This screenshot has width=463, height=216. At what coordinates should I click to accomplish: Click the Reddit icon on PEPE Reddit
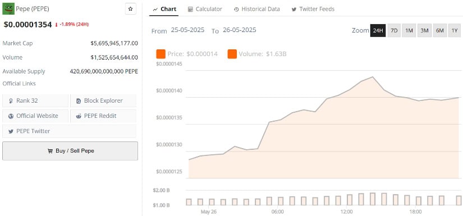[79, 116]
